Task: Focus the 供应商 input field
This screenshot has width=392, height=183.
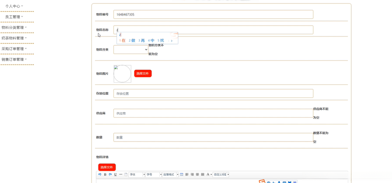Action: (213, 113)
